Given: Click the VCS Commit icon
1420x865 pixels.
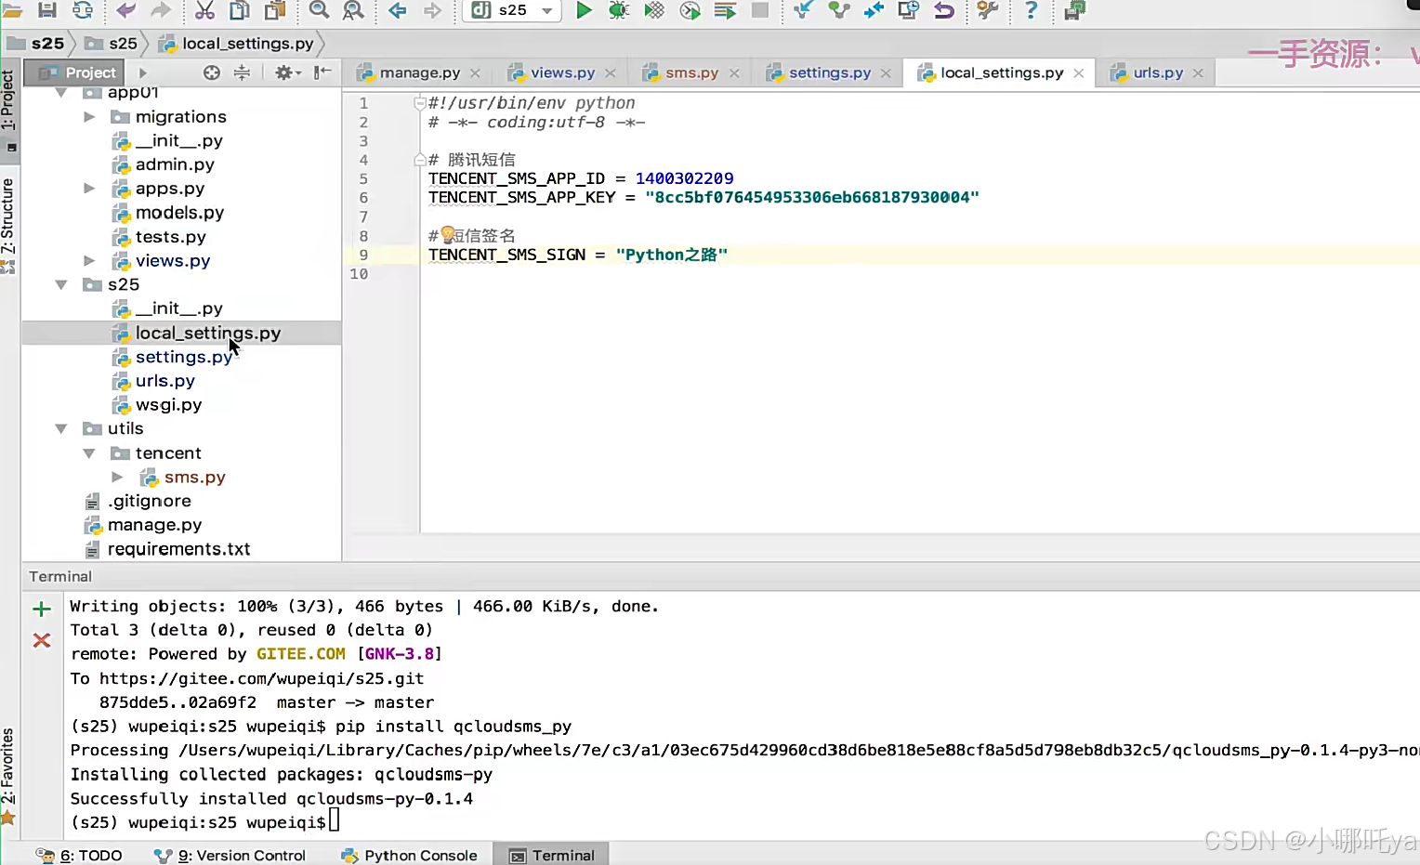Looking at the screenshot, I should pyautogui.click(x=839, y=10).
